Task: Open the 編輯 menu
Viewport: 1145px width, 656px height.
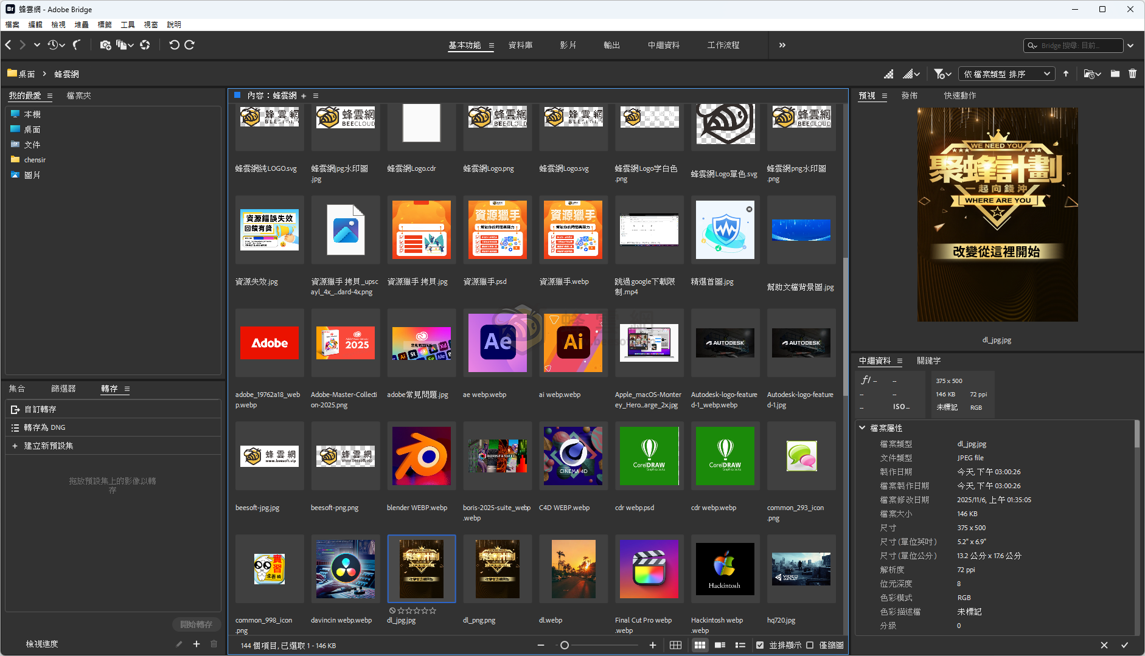Action: 35,25
